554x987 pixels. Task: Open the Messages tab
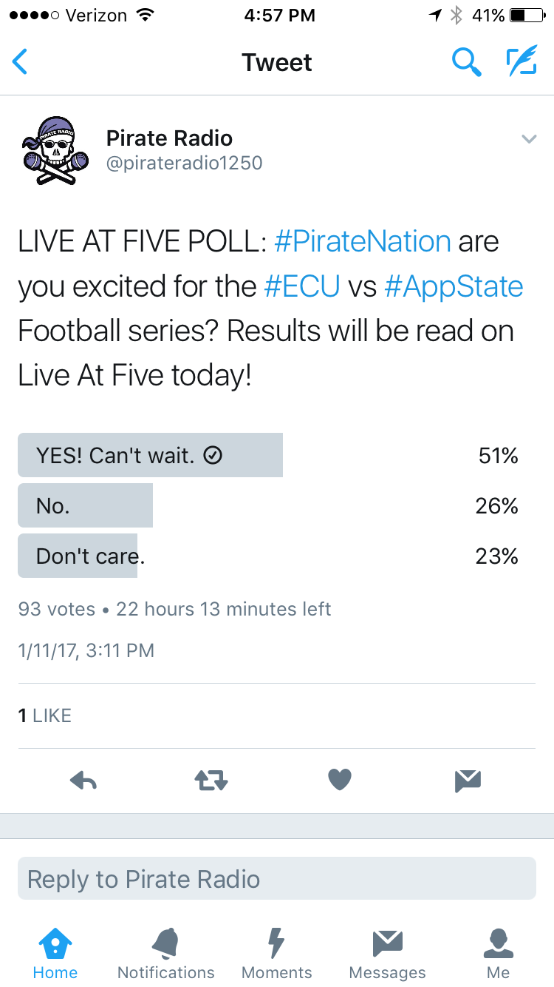click(388, 954)
